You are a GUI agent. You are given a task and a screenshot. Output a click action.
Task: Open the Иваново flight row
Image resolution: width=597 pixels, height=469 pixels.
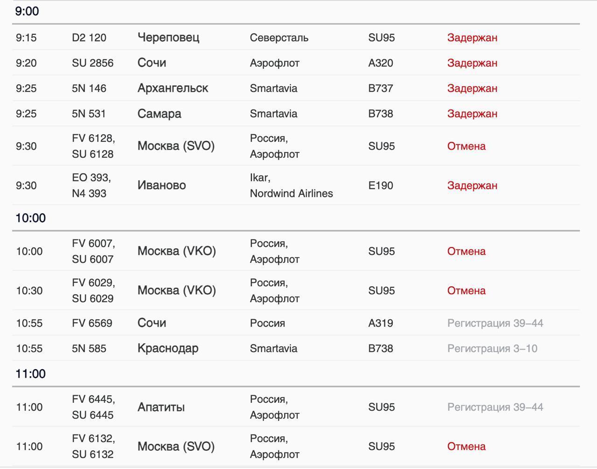[161, 186]
